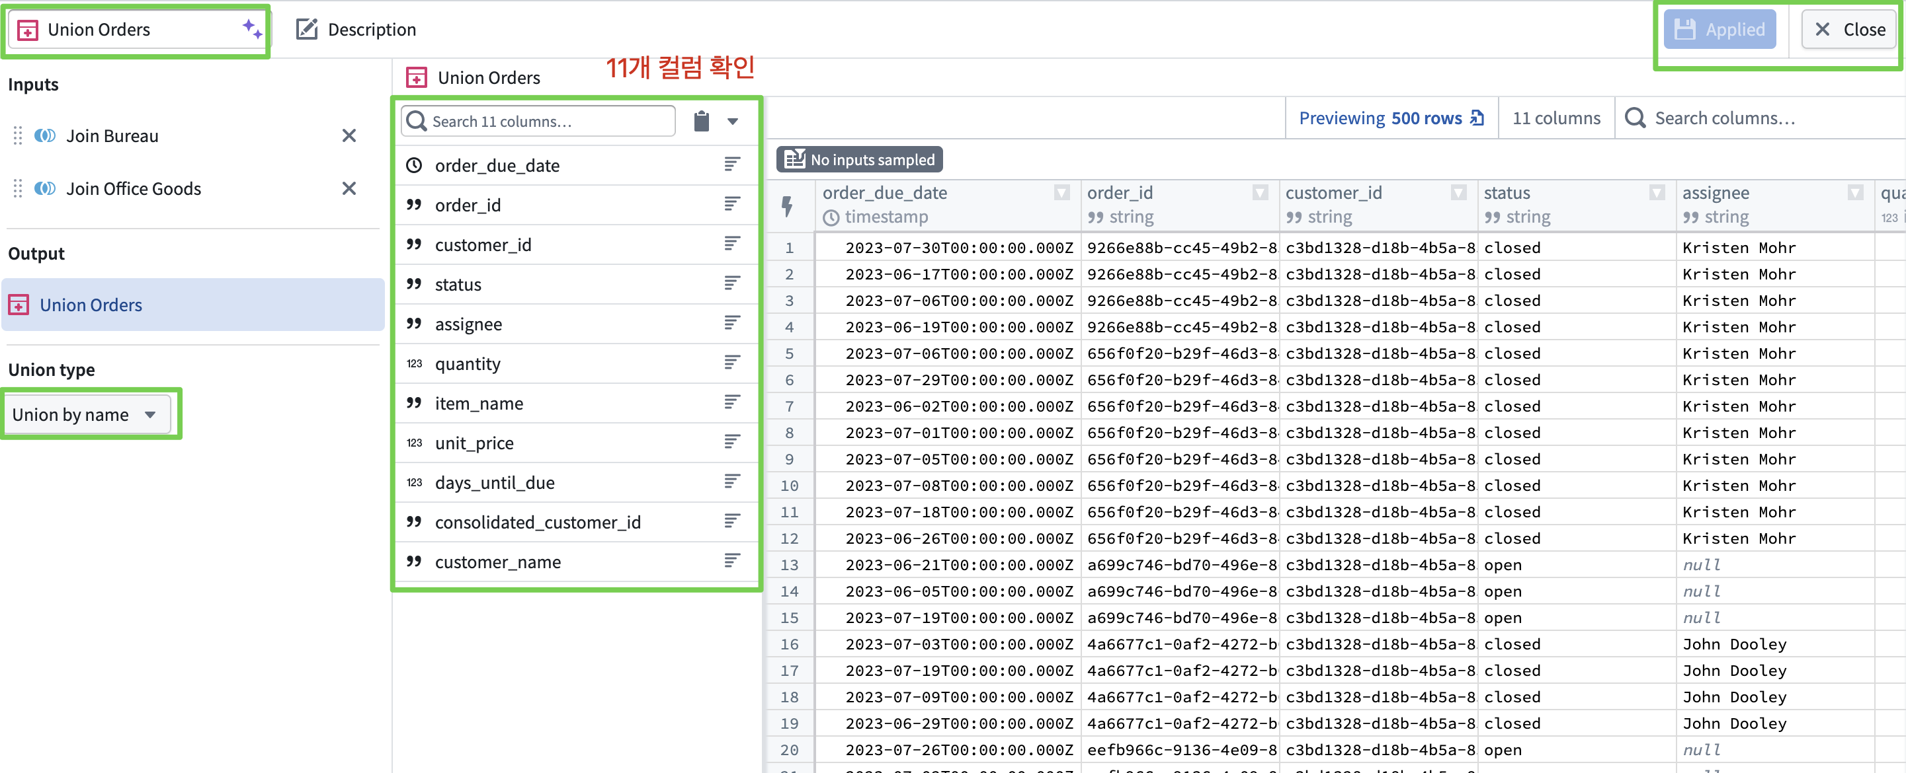Viewport: 1906px width, 773px height.
Task: Click the Description edit pencil icon
Action: tap(306, 29)
